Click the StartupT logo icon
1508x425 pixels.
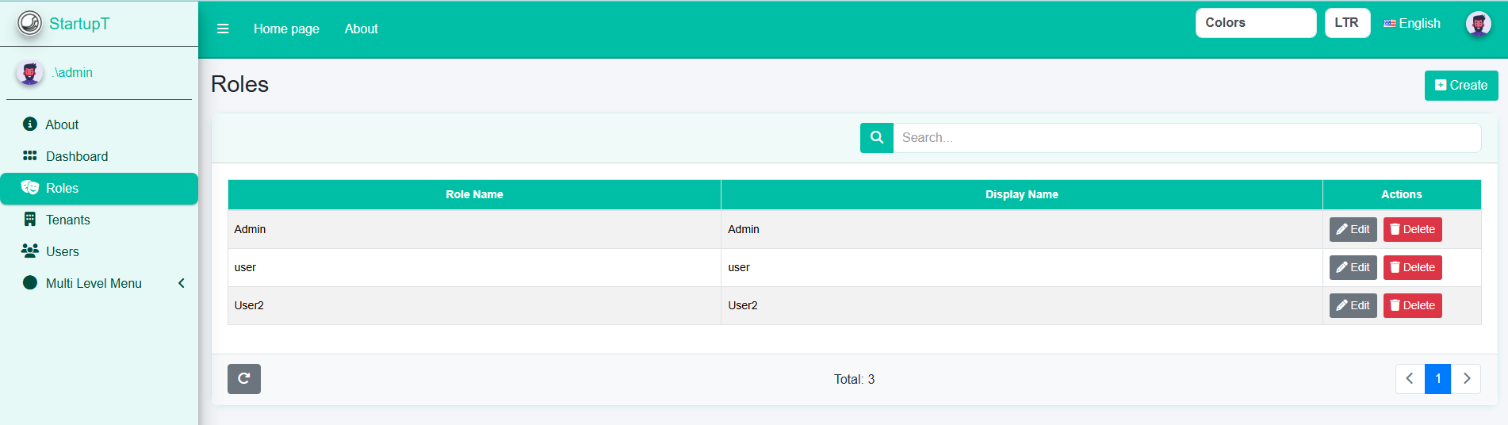pos(29,23)
